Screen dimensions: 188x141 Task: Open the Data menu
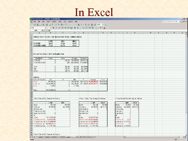65,22
